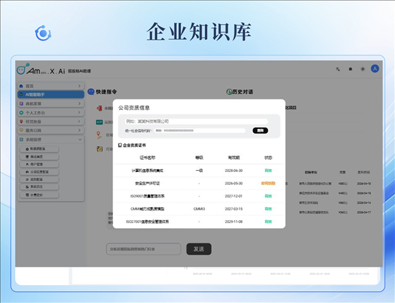Click the 快捷指令 heading

pos(106,92)
